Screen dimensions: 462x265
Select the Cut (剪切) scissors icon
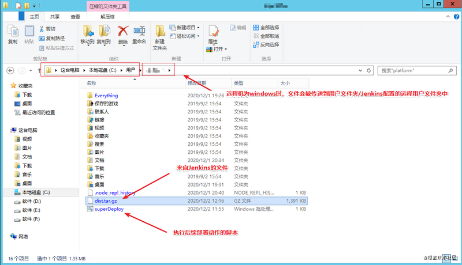[x=41, y=28]
